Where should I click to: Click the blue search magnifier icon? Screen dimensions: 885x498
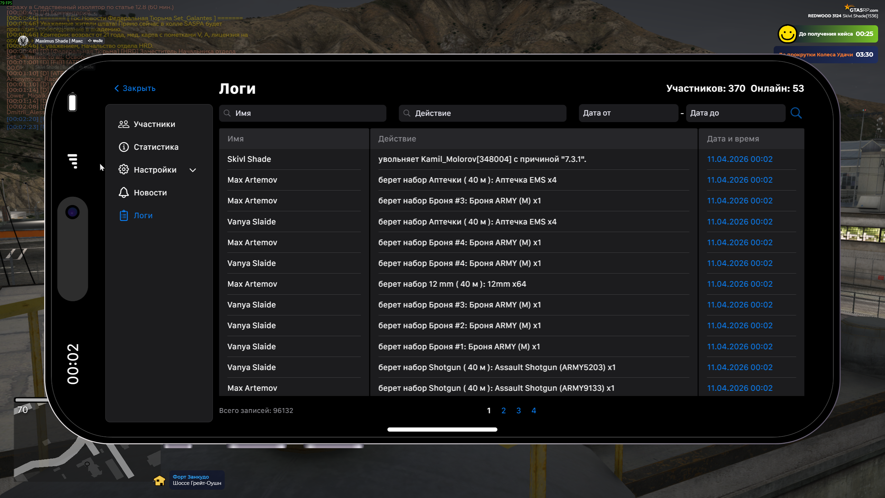(x=796, y=113)
